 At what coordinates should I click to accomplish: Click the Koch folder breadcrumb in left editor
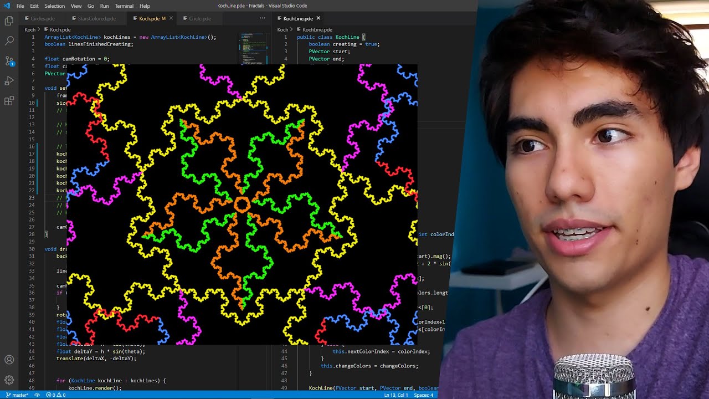[x=30, y=29]
